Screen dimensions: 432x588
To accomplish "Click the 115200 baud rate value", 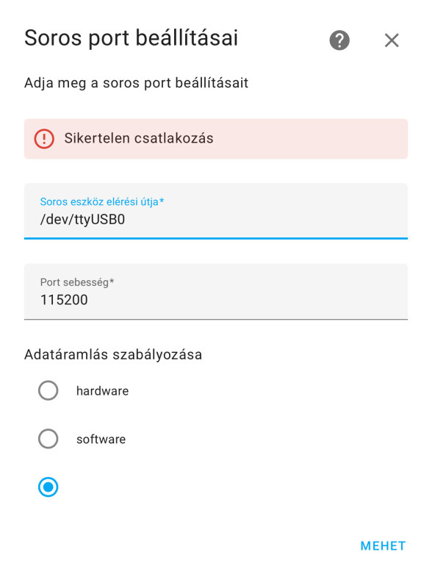I will click(64, 300).
